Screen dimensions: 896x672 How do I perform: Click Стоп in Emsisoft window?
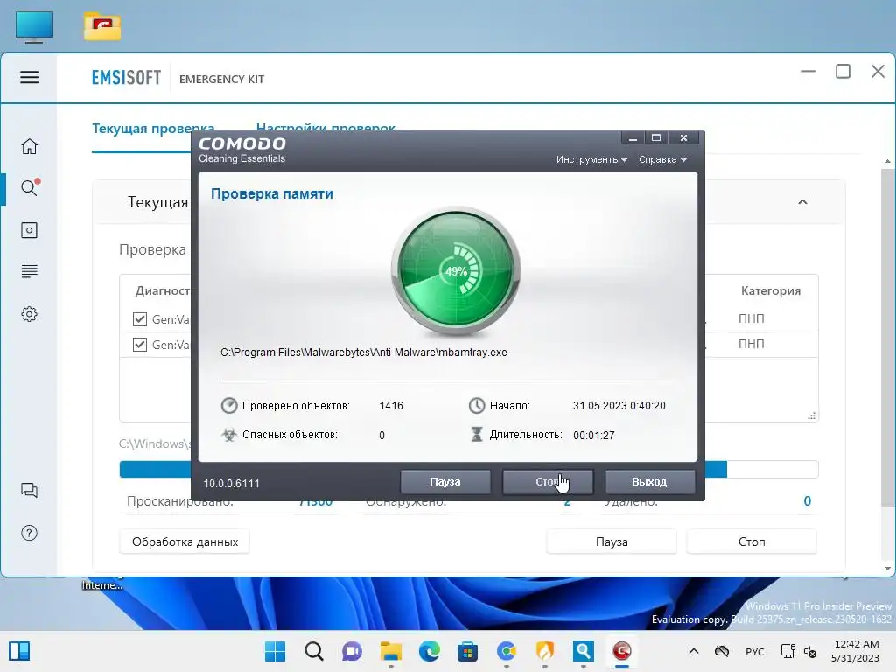pyautogui.click(x=752, y=542)
